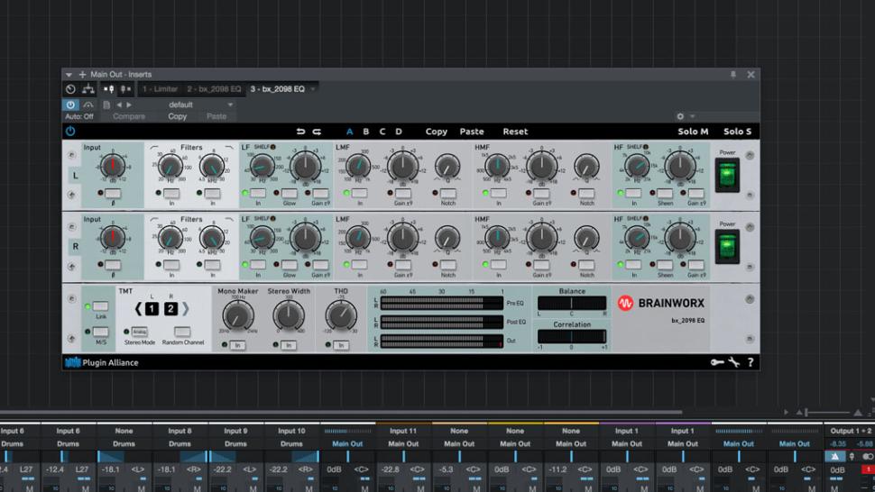This screenshot has height=492, width=875.
Task: Activate the blue power button above Auto: Off
Action: point(70,105)
